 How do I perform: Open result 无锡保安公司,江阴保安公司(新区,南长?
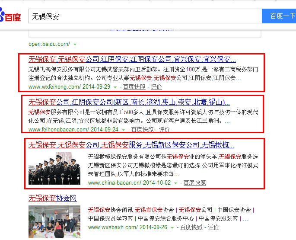click(129, 102)
